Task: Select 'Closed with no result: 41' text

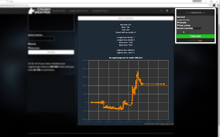Action: click(125, 32)
